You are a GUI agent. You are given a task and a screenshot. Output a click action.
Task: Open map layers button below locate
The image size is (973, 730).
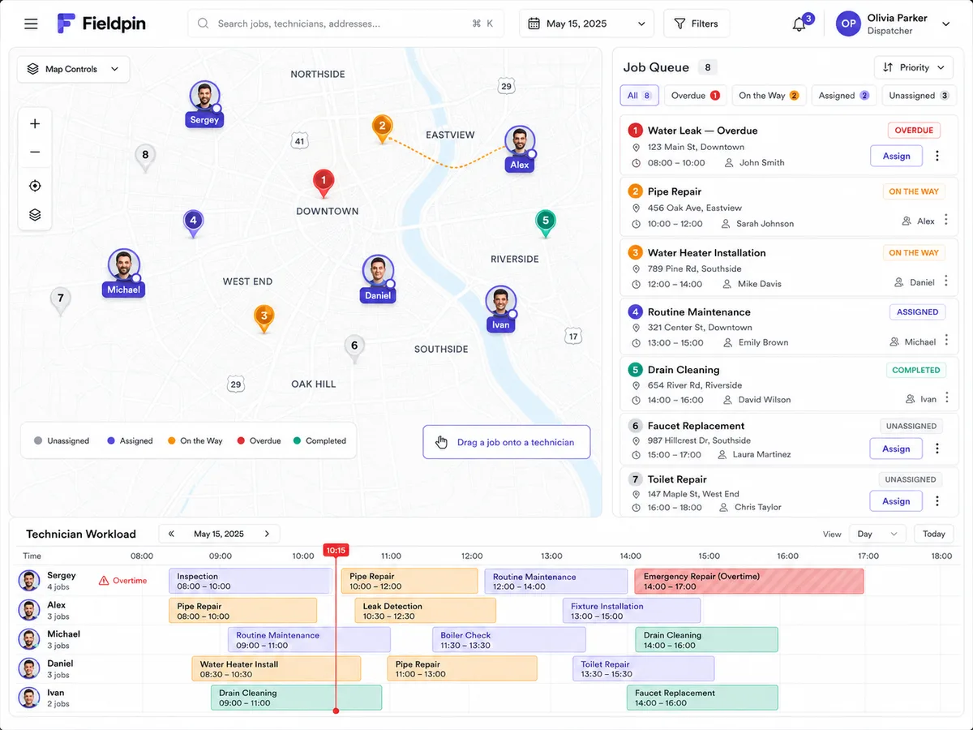click(35, 215)
